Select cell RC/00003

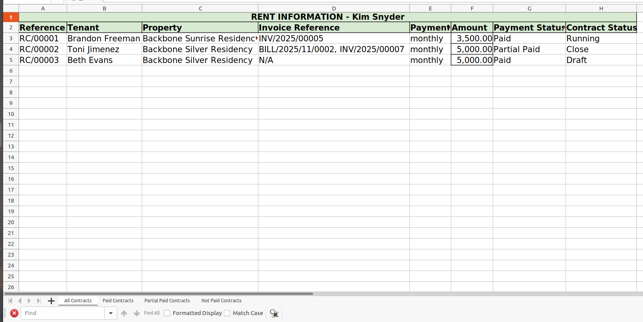coord(43,60)
